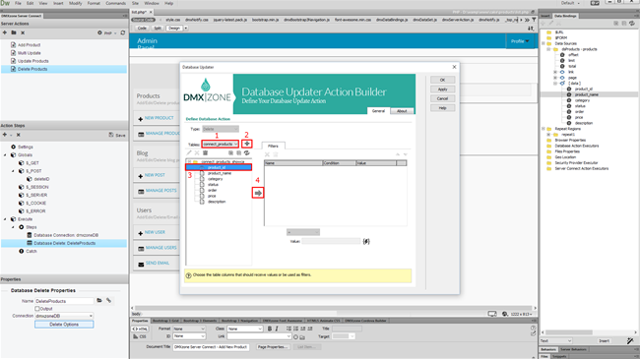The image size is (640, 359).
Task: Click the Italic formatting icon in Properties
Action: [x=277, y=329]
